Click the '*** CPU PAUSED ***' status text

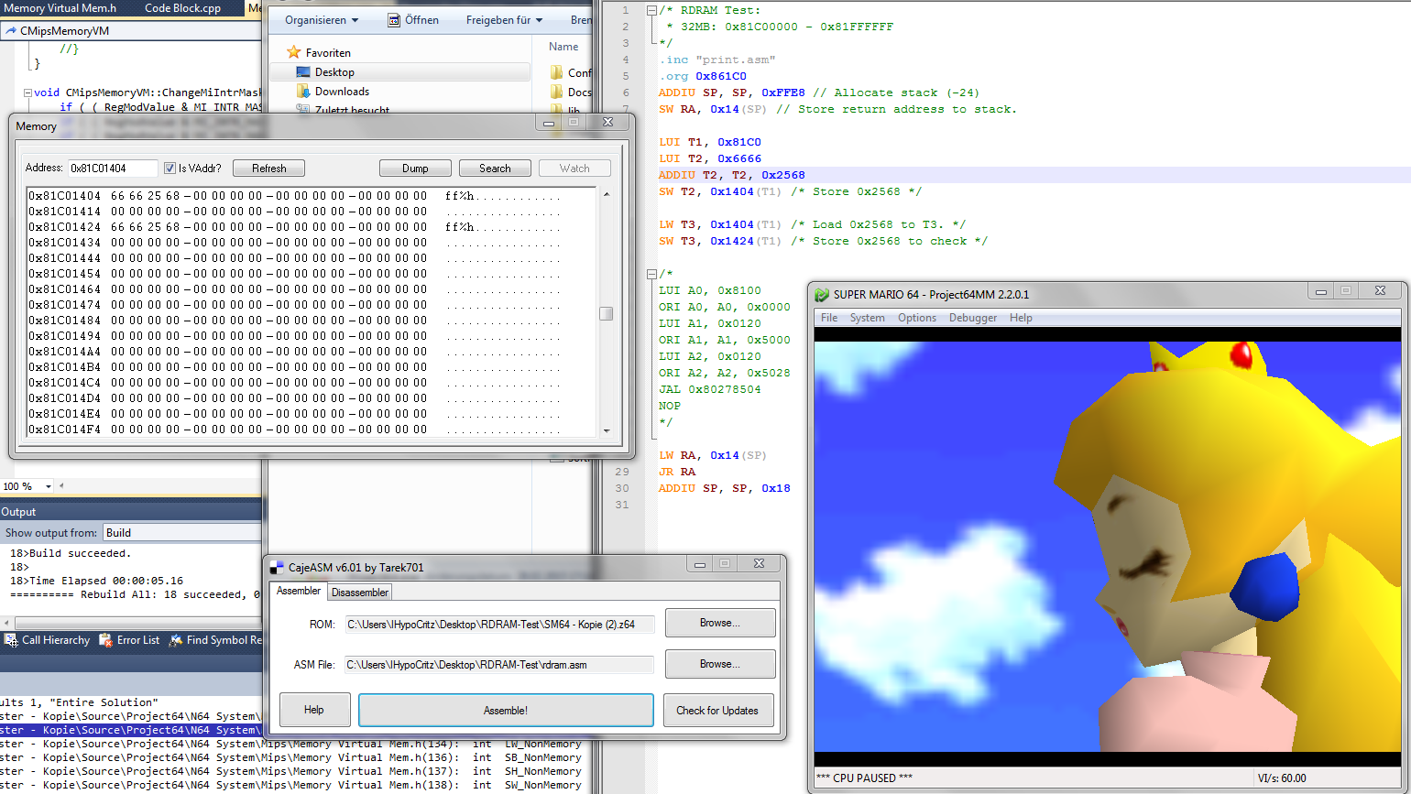coord(864,778)
